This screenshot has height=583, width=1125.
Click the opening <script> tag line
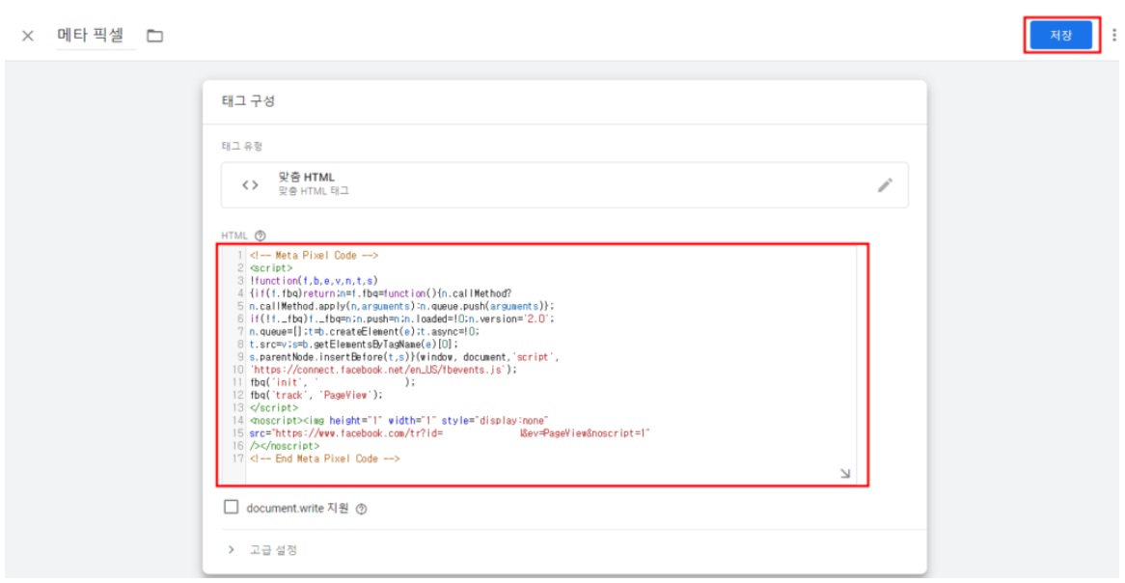[x=271, y=267]
